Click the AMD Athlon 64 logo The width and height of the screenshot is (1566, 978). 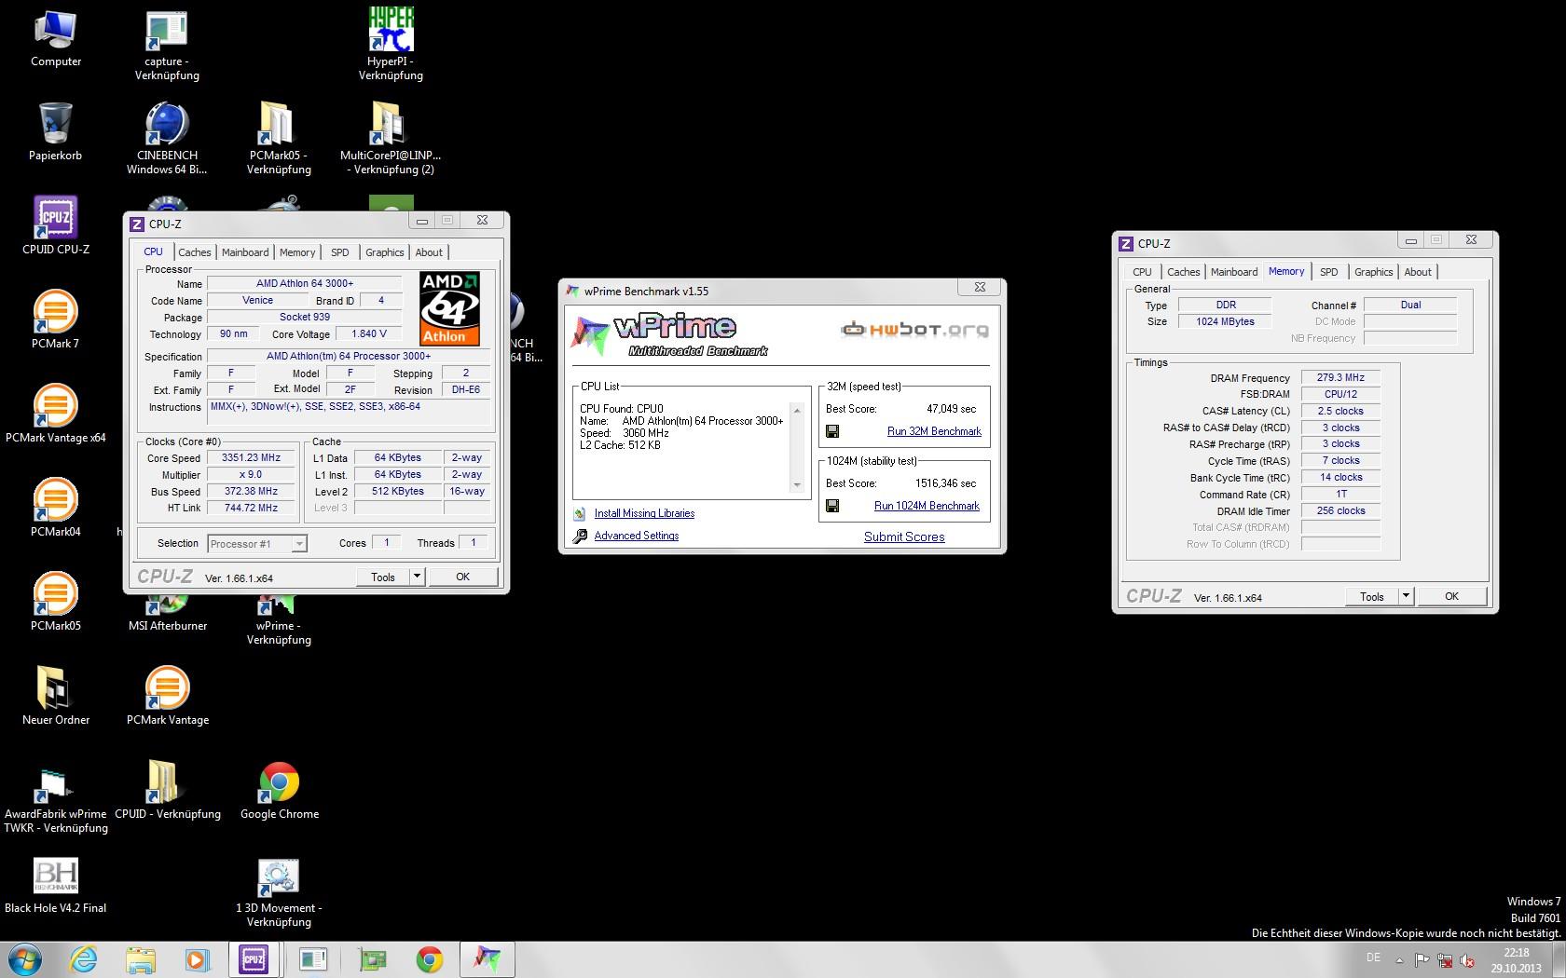[x=449, y=308]
